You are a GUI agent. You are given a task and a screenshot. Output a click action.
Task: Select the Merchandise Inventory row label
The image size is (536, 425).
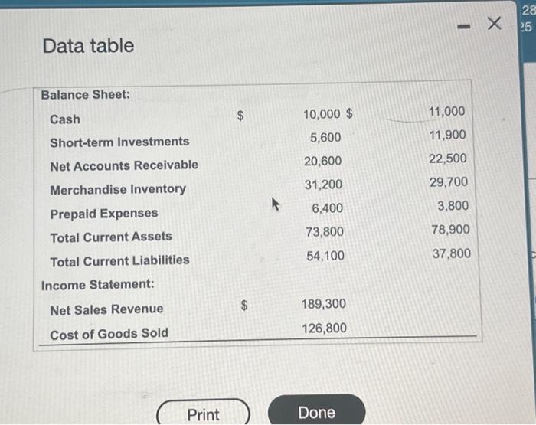tap(118, 189)
